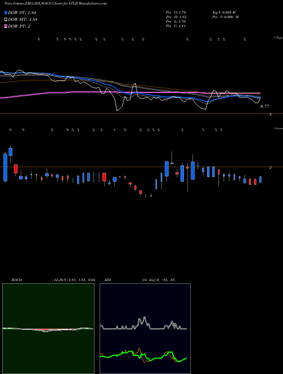This screenshot has width=283, height=374.
Task: Click the MACD parameters '(12,26,9) 1.81, 1.85, -0.04'
Action: 74,280
